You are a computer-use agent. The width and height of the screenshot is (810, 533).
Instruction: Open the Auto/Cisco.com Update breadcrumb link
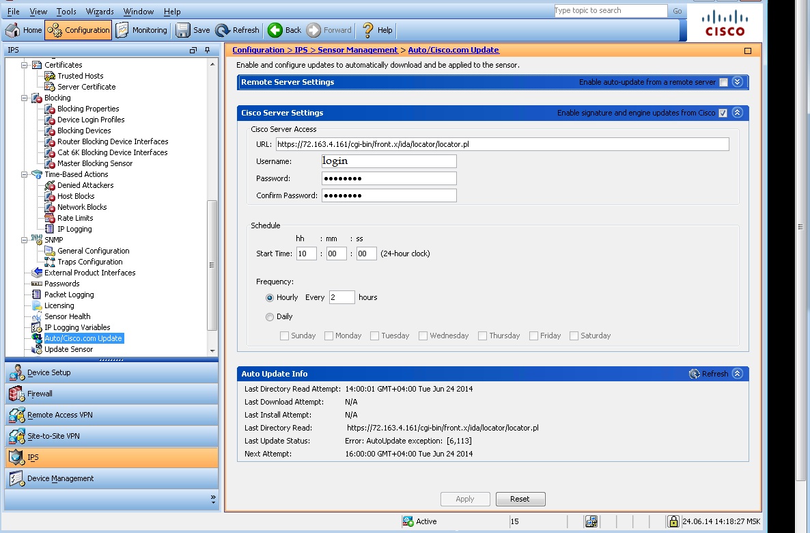point(453,50)
